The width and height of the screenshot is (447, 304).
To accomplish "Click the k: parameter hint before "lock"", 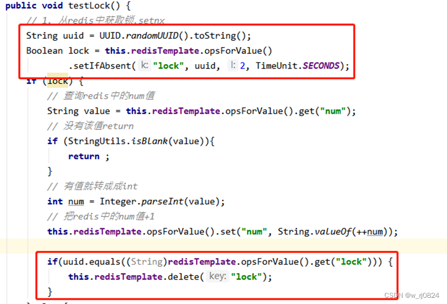I will pyautogui.click(x=144, y=65).
